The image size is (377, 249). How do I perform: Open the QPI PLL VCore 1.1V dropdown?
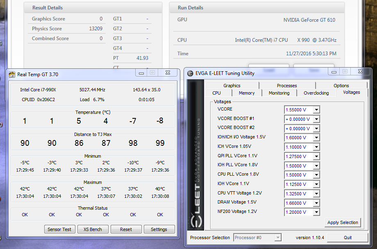click(x=316, y=156)
